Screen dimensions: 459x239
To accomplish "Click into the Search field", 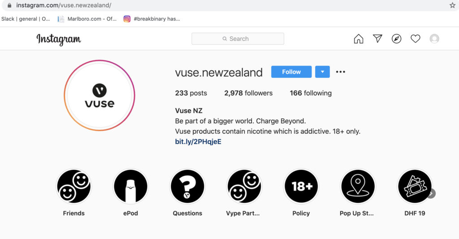I will pos(238,38).
